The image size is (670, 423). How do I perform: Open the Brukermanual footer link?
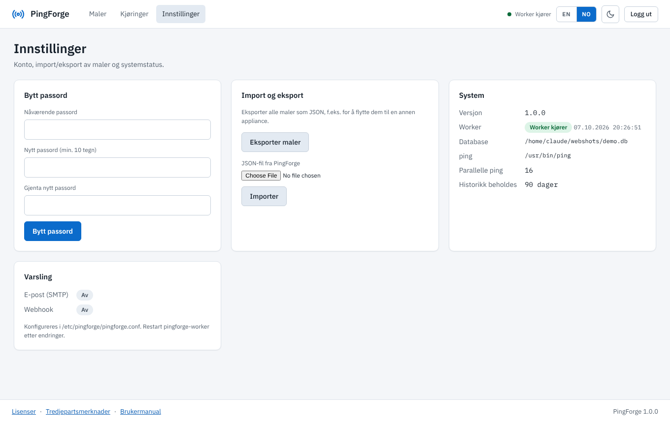[140, 412]
